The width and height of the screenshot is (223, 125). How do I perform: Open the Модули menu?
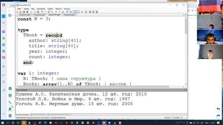(x=58, y=9)
